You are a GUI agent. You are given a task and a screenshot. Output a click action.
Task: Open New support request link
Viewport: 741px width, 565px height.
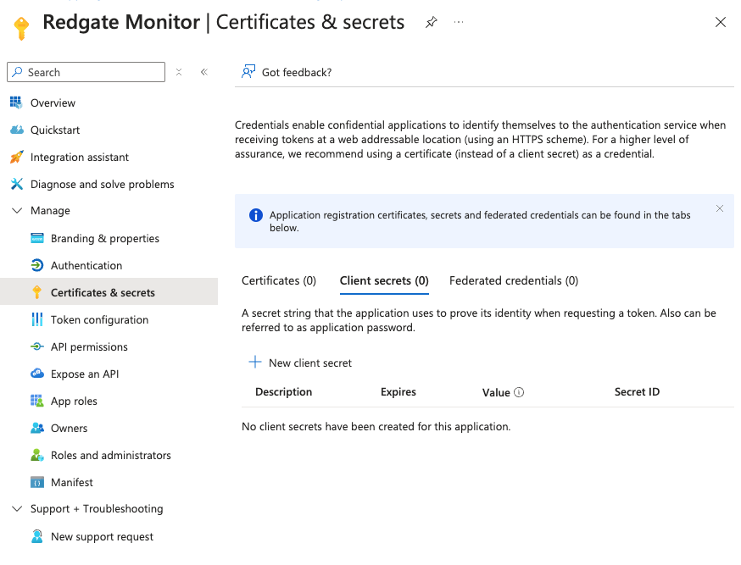tap(102, 536)
